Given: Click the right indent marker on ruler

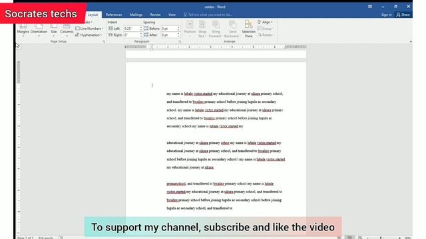Looking at the screenshot, I should click(285, 48).
